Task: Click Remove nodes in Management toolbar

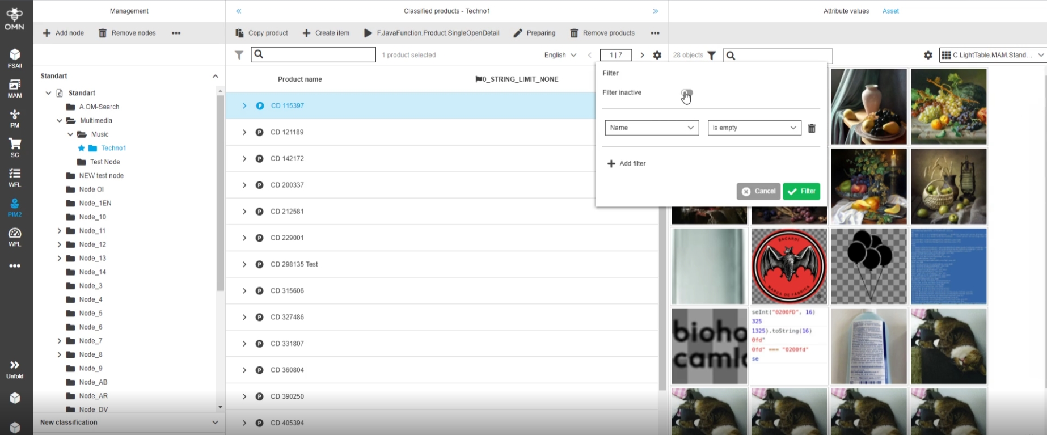Action: click(127, 33)
